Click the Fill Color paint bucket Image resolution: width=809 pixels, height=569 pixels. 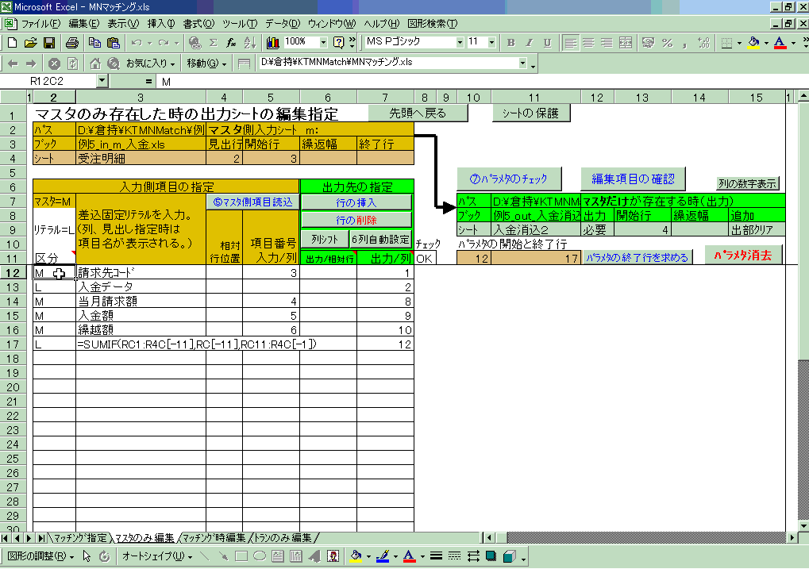pyautogui.click(x=754, y=42)
